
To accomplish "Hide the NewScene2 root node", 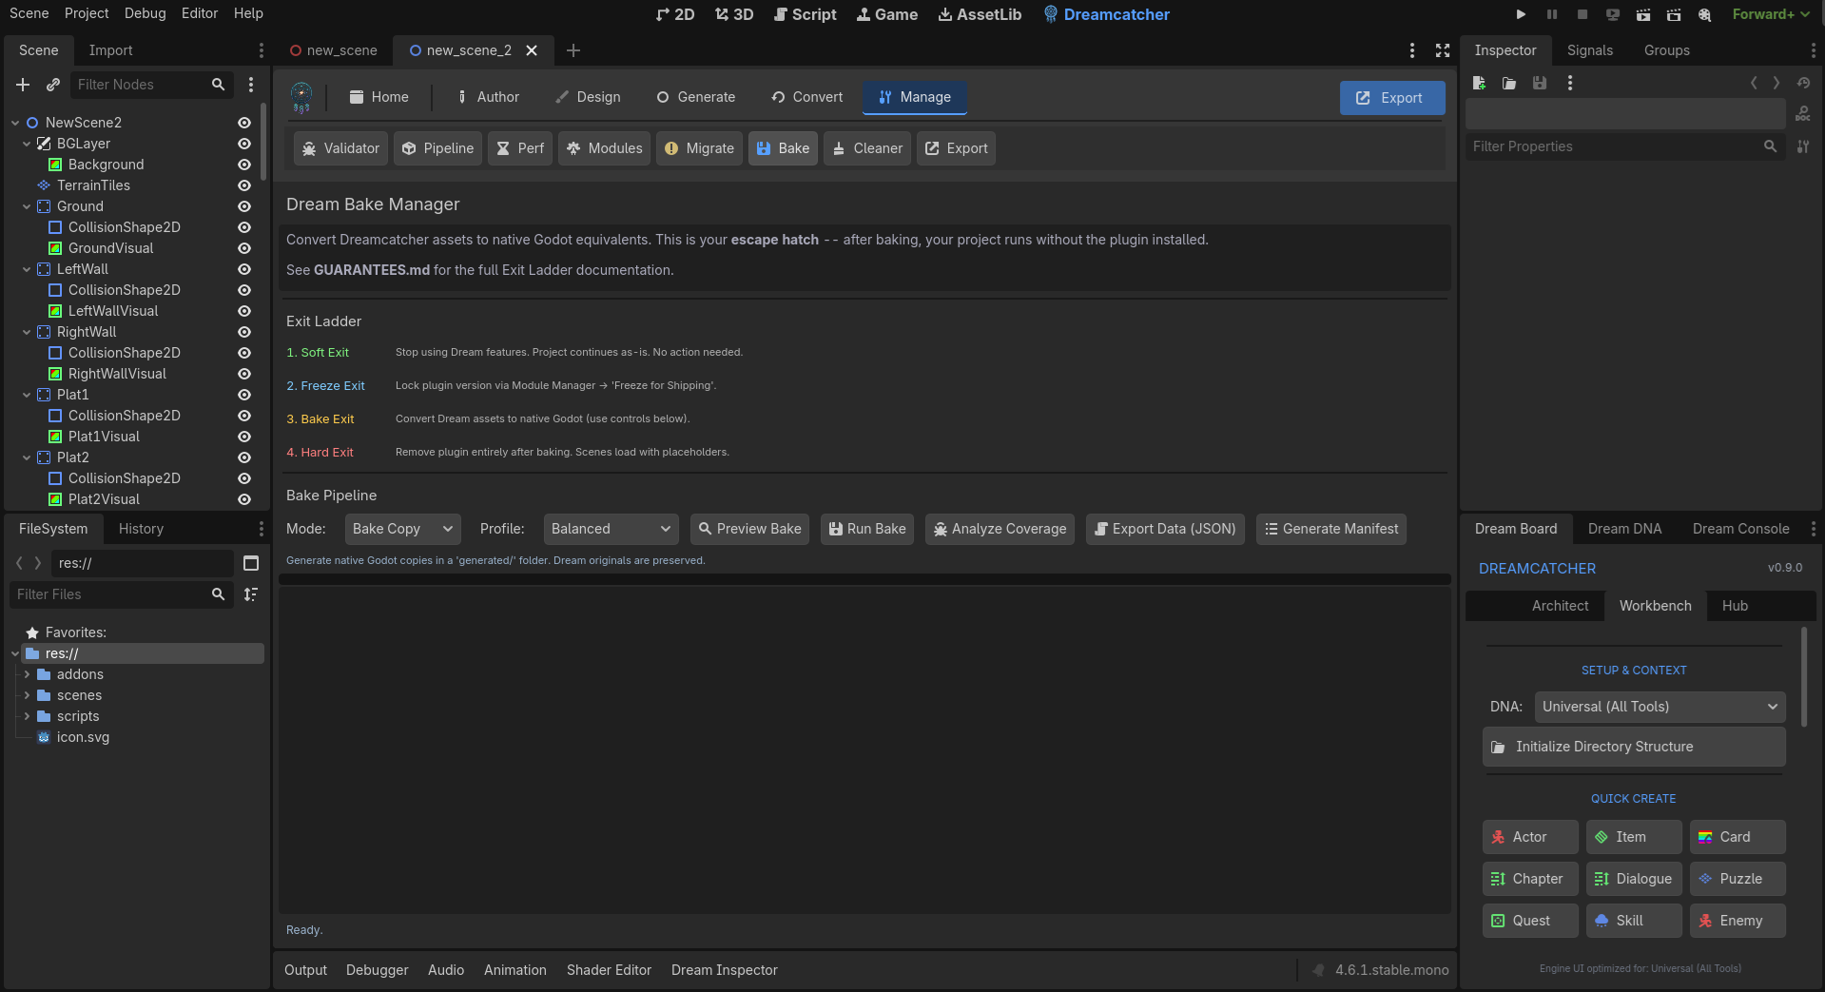I will (244, 123).
